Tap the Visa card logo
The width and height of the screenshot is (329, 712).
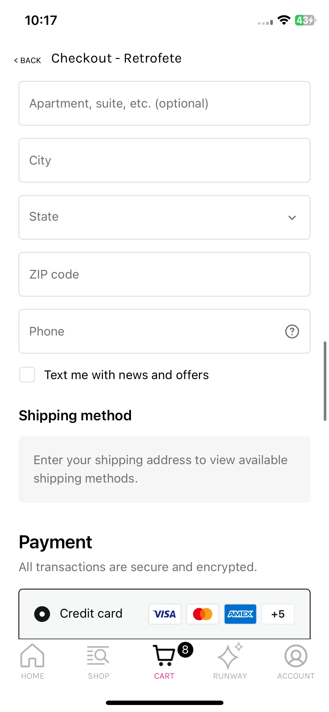(x=165, y=614)
